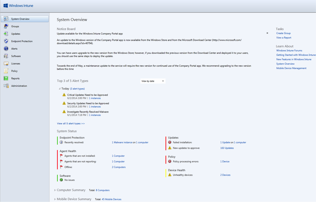Image resolution: width=316 pixels, height=202 pixels.
Task: Open instances link under Critical Updates alert
Action: tap(95, 98)
